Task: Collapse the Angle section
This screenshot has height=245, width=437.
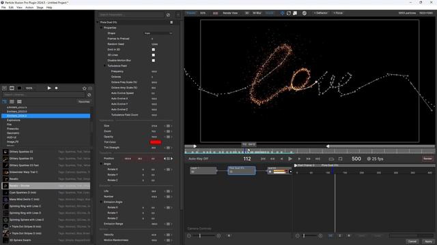Action: tap(101, 164)
